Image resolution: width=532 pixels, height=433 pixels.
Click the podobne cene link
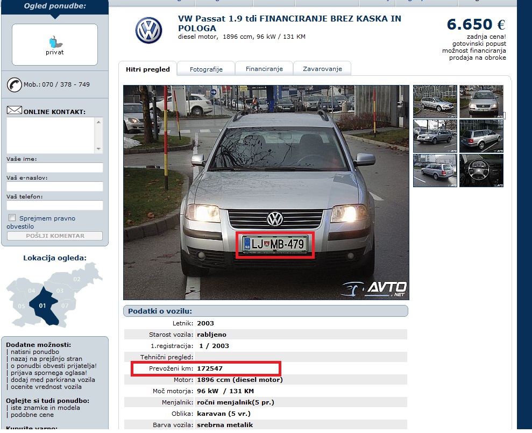tap(32, 415)
